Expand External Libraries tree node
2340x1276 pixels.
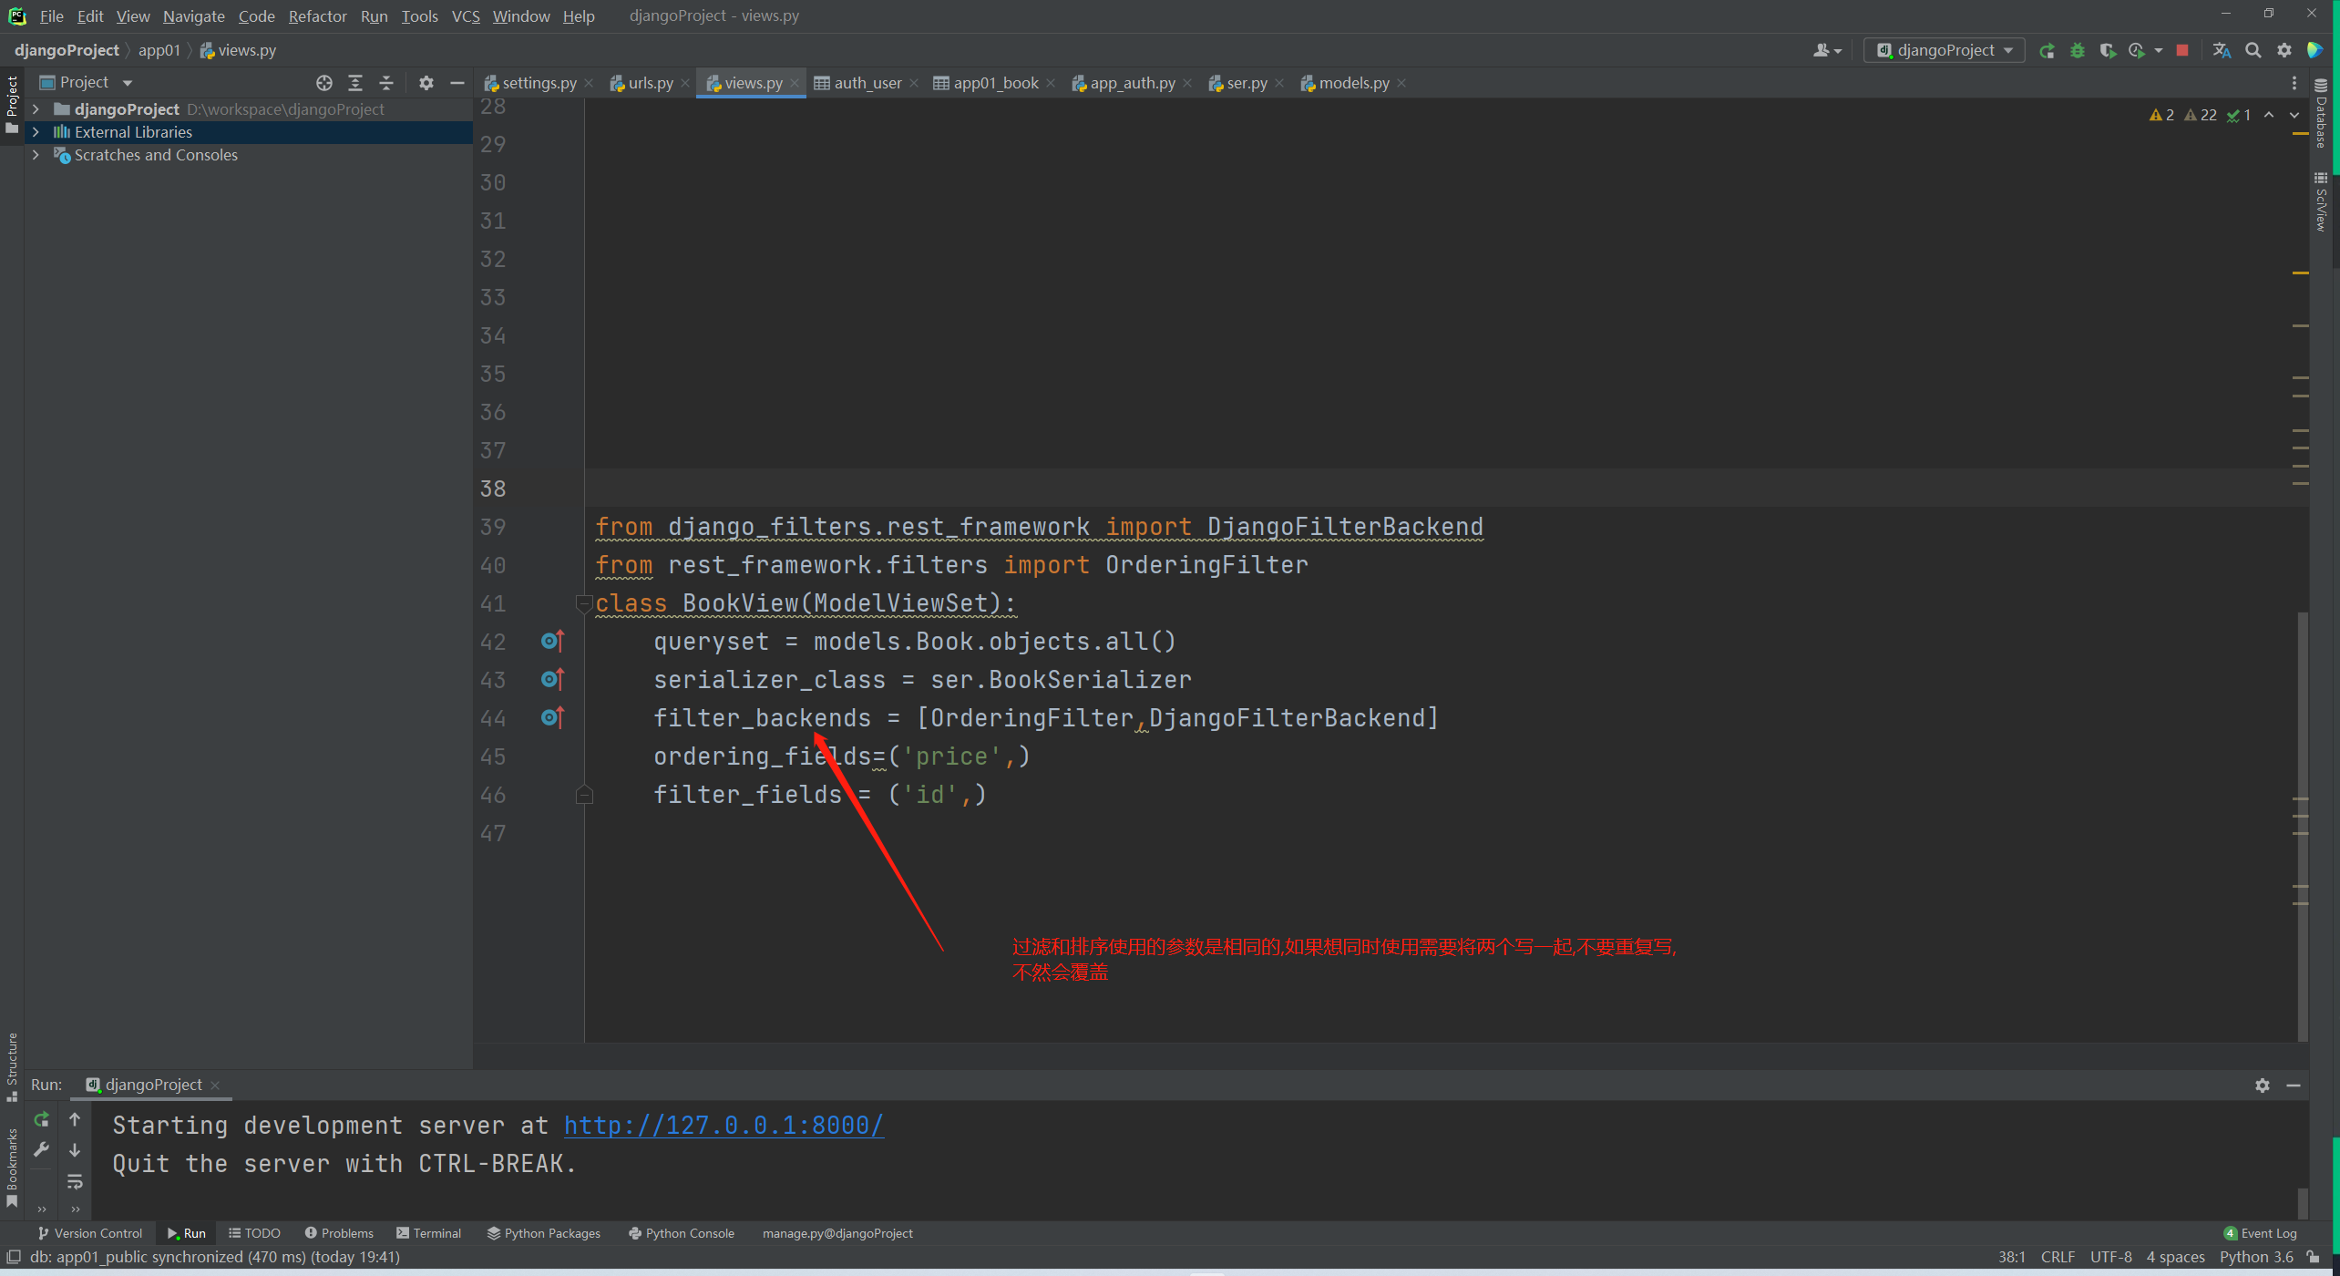tap(36, 132)
